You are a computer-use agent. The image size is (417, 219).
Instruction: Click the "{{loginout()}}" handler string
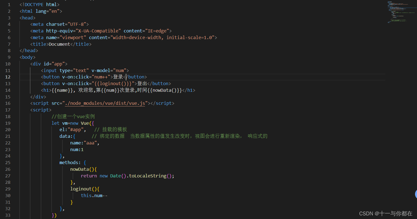point(113,84)
